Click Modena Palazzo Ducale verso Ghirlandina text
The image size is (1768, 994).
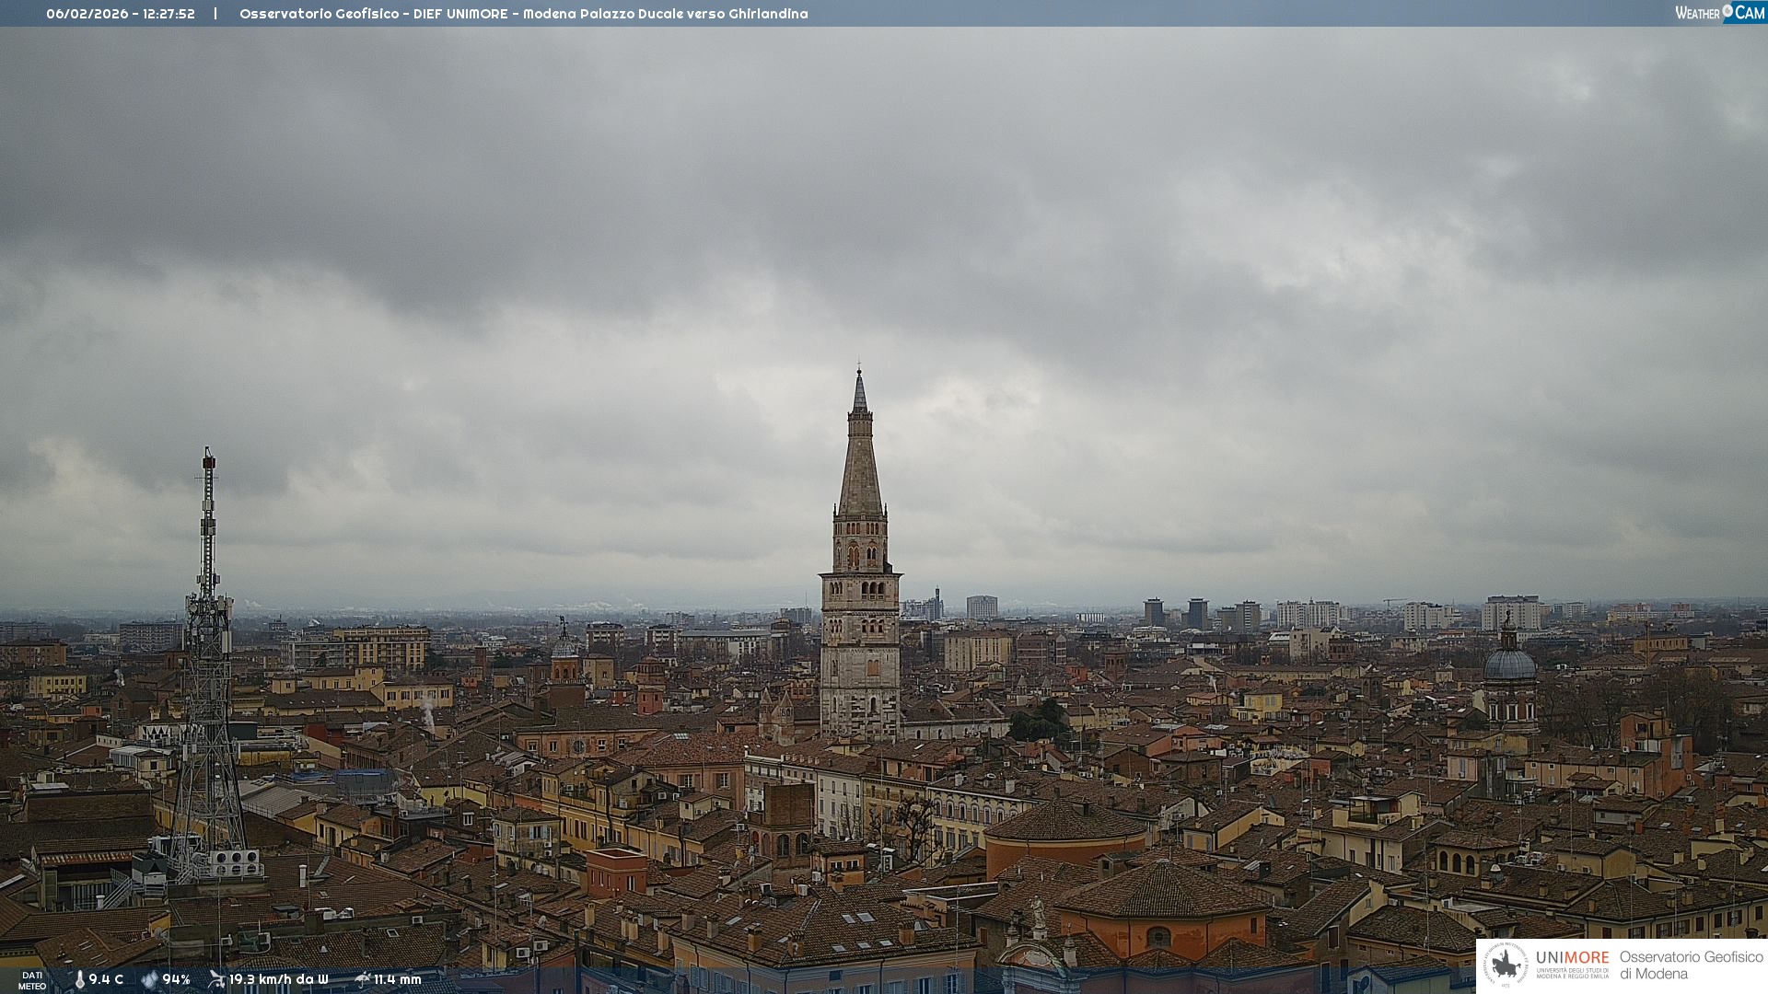665,14
